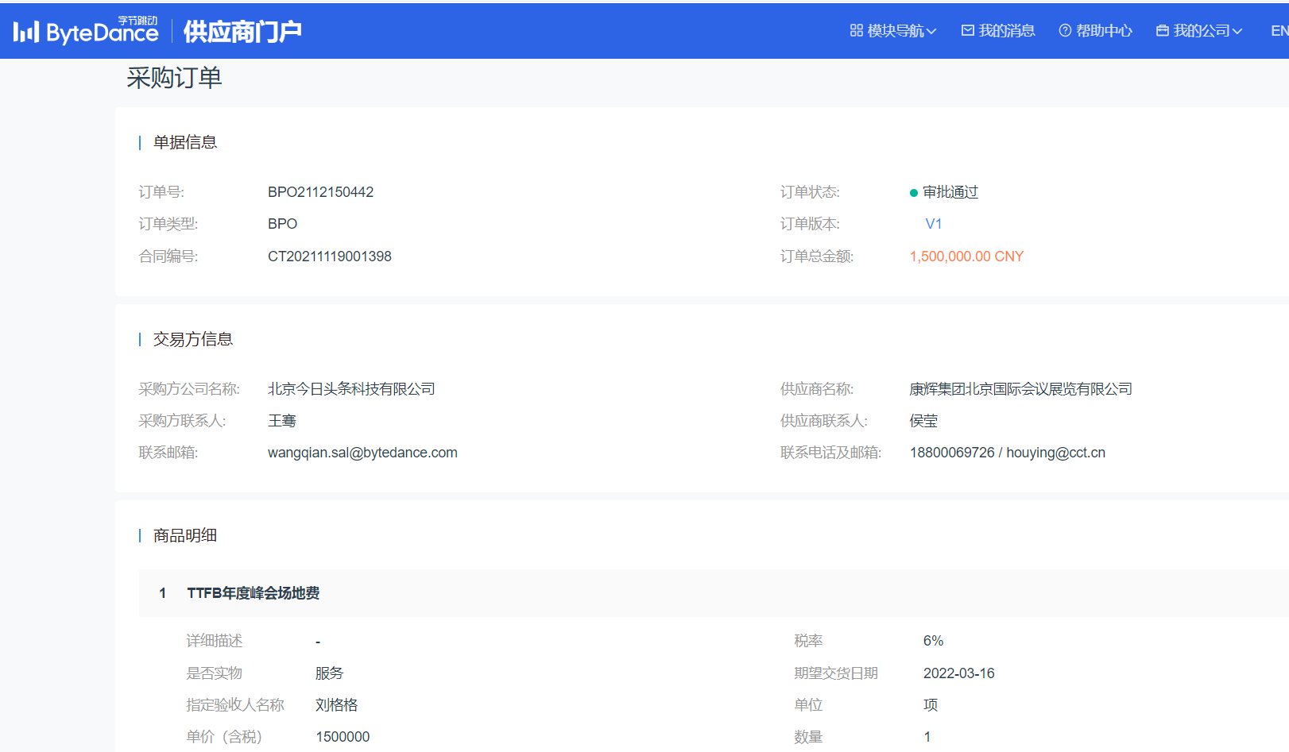Click contract number CT20211119001398
This screenshot has width=1289, height=752.
coord(329,256)
